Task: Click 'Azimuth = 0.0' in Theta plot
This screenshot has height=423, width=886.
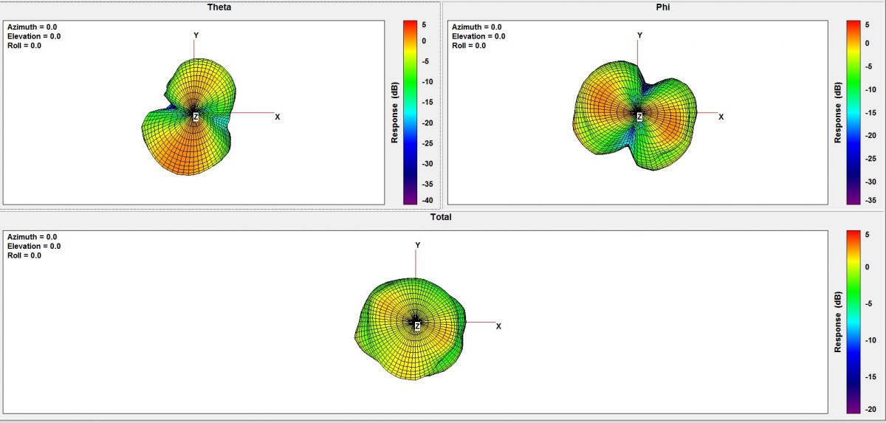Action: pyautogui.click(x=32, y=27)
